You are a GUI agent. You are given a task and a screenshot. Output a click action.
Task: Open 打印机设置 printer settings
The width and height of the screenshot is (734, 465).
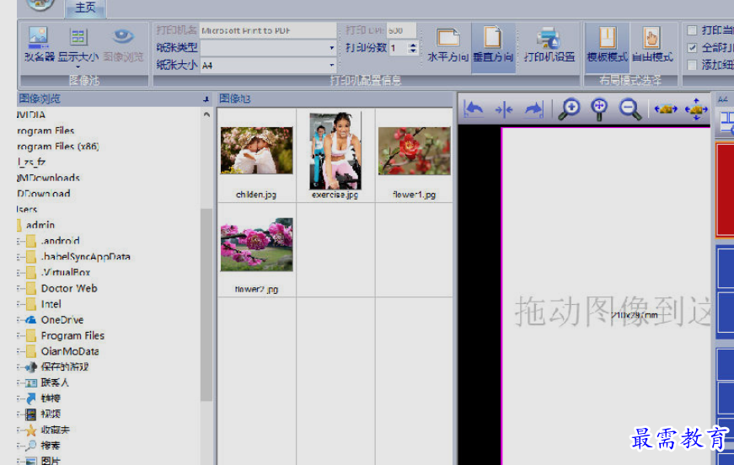click(549, 45)
